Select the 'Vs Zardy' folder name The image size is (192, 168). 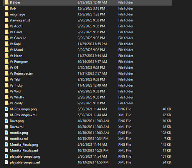(x=16, y=103)
